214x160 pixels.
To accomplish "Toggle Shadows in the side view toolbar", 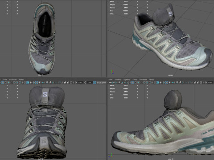I will tap(173, 83).
